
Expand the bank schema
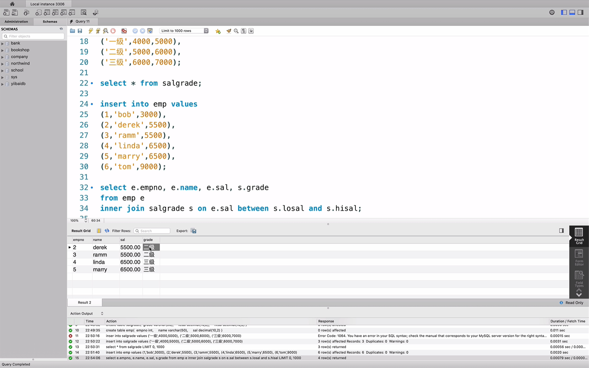tap(2, 43)
